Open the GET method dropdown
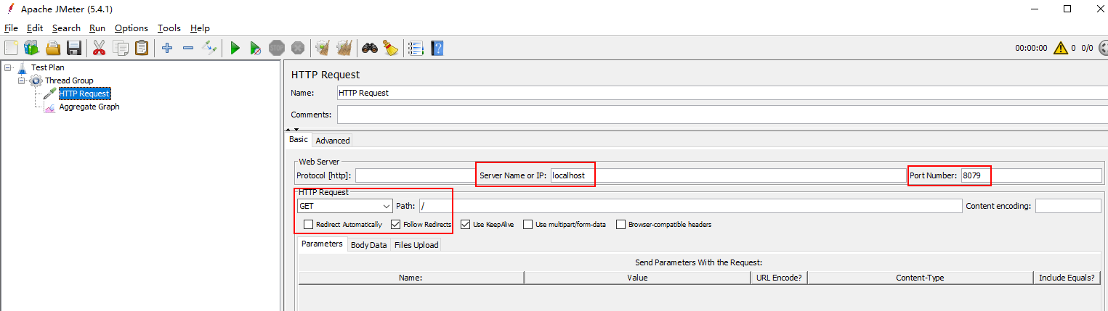1108x311 pixels. point(344,206)
